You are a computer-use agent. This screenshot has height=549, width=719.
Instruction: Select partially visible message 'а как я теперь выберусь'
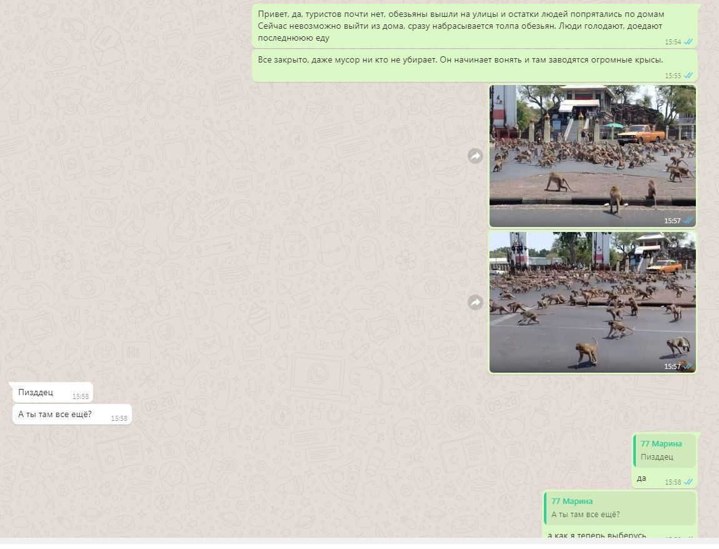pyautogui.click(x=620, y=514)
